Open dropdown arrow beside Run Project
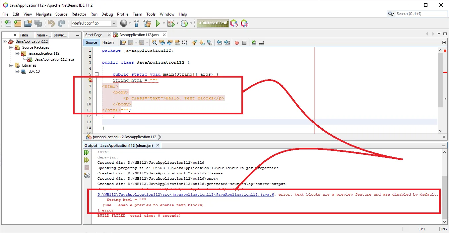 (x=164, y=23)
